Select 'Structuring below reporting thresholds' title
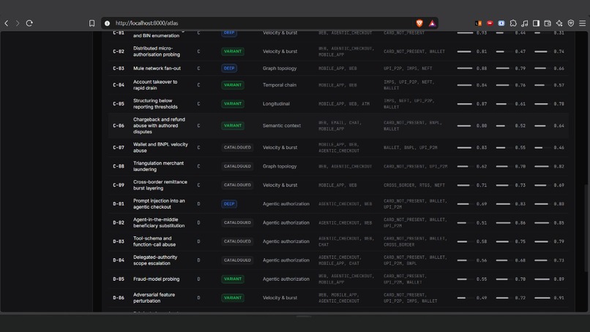The height and width of the screenshot is (332, 590). (x=155, y=104)
